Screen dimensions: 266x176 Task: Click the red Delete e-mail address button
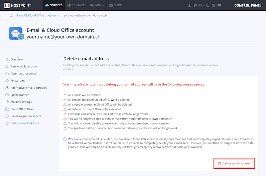(234, 163)
